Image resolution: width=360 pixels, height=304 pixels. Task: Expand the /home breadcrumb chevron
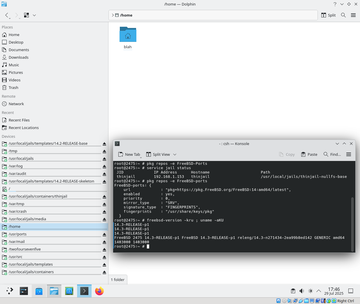pos(113,15)
